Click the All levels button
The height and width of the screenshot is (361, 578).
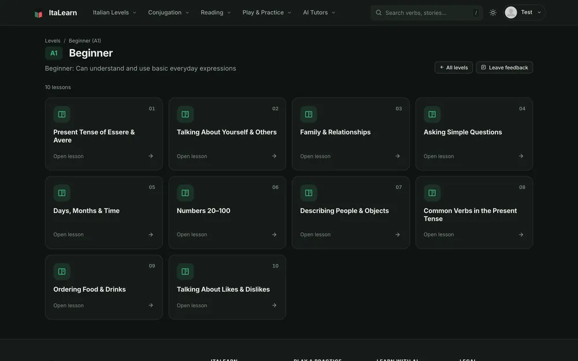click(x=454, y=68)
